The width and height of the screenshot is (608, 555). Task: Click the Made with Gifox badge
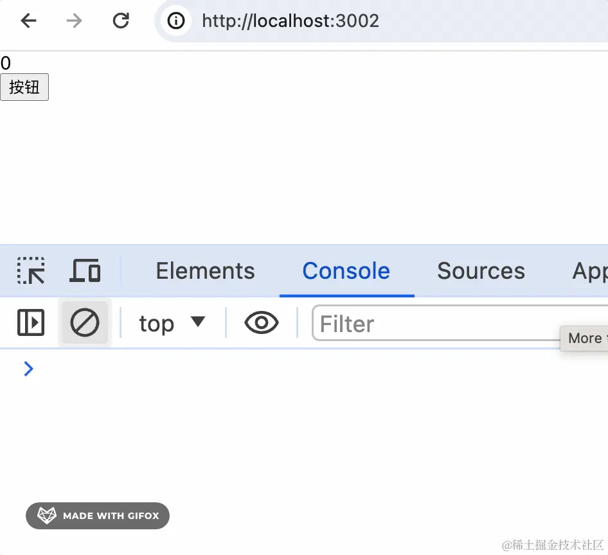(x=98, y=516)
